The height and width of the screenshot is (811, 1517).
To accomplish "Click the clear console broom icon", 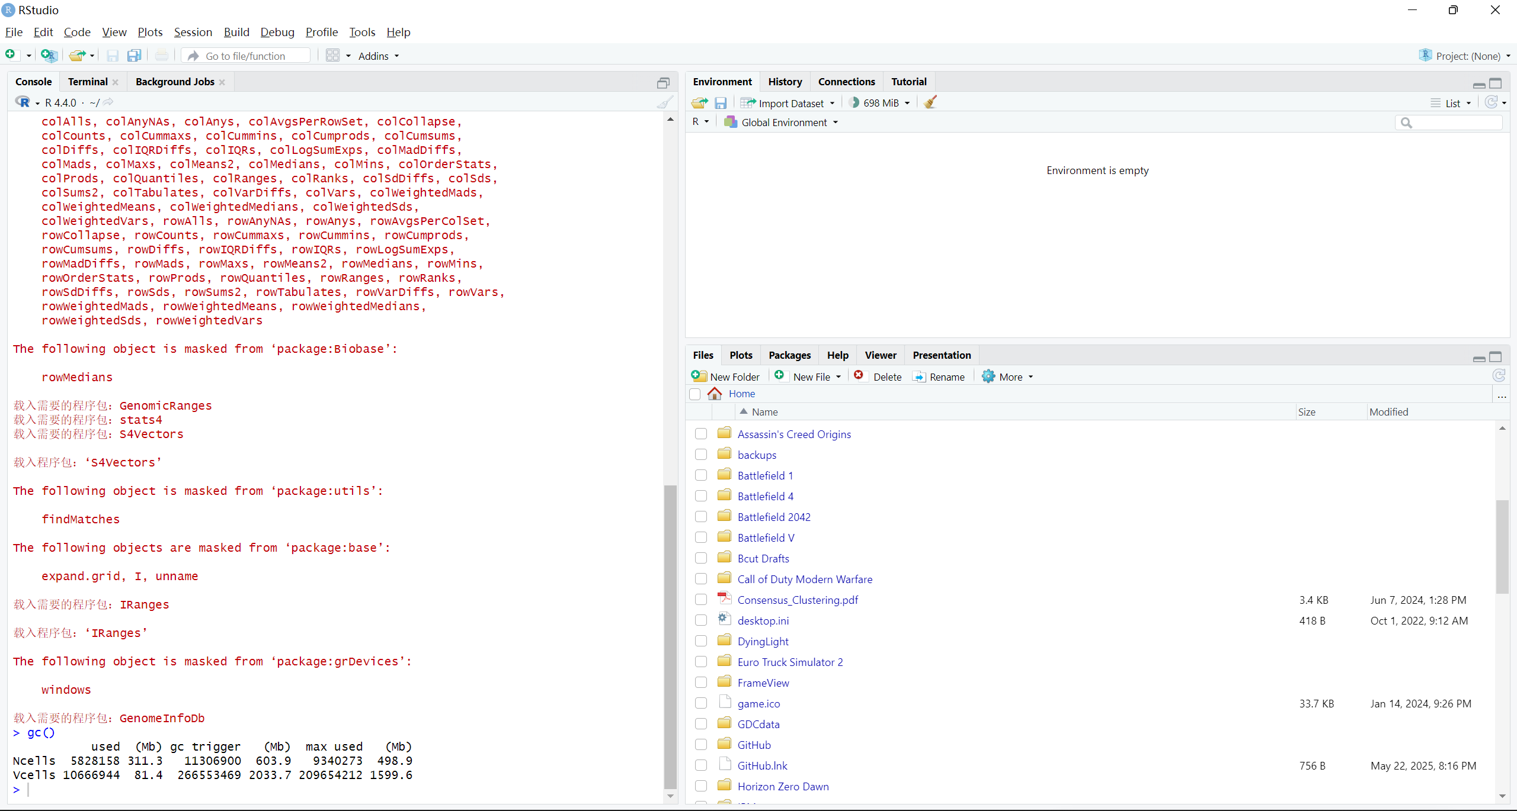I will 665,102.
